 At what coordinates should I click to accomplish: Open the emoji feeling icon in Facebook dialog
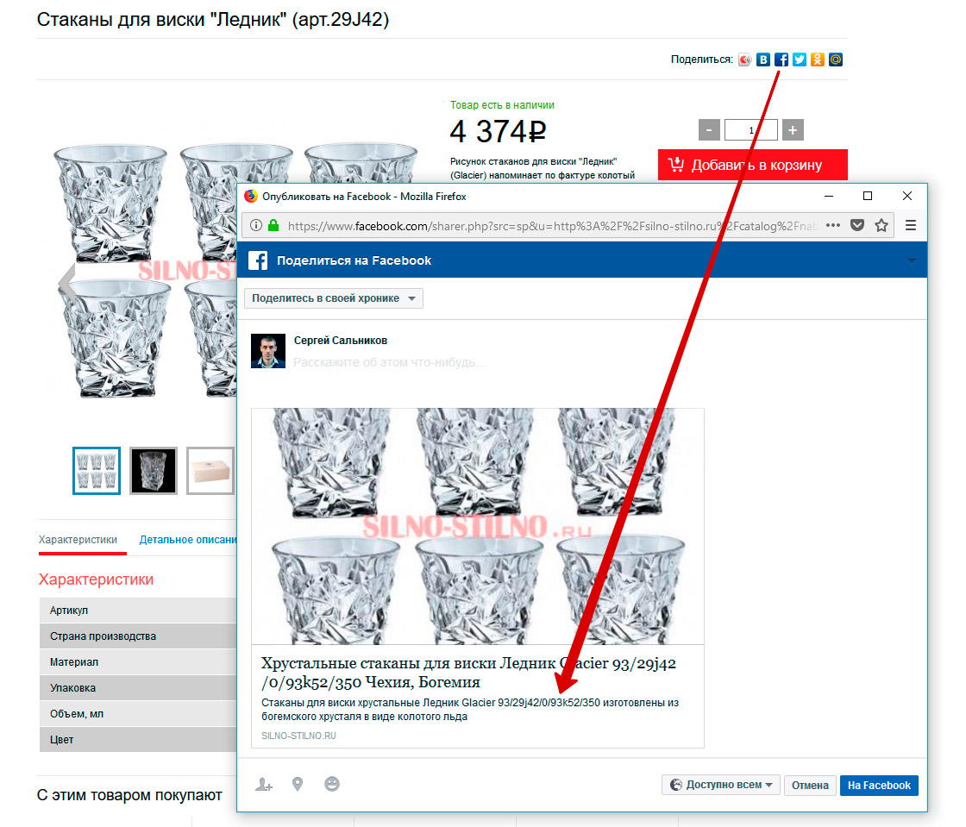pos(332,784)
